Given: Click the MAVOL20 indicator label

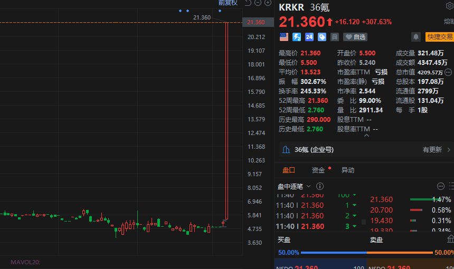Looking at the screenshot, I should 25,262.
